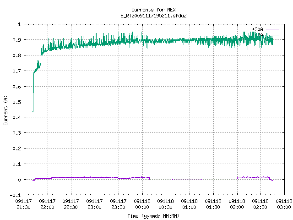Click the y-axis tick label '0.1'
Screen dimensions: 293x220
(16, 164)
